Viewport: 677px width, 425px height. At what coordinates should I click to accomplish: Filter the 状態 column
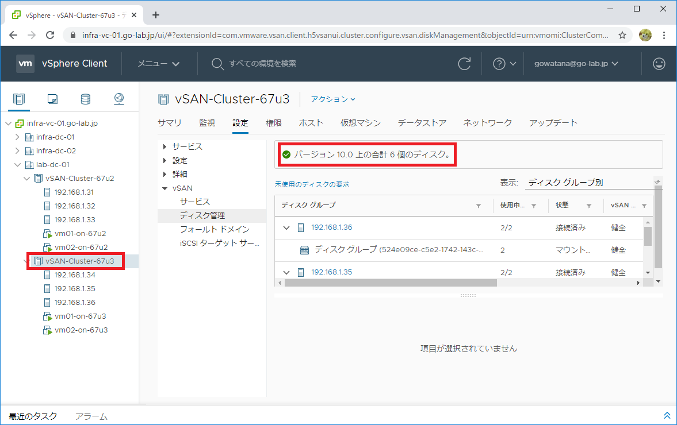coord(589,206)
